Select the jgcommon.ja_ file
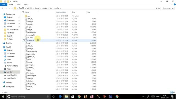Image resolution: width=176 pixels, height=99 pixels. (x=32, y=51)
